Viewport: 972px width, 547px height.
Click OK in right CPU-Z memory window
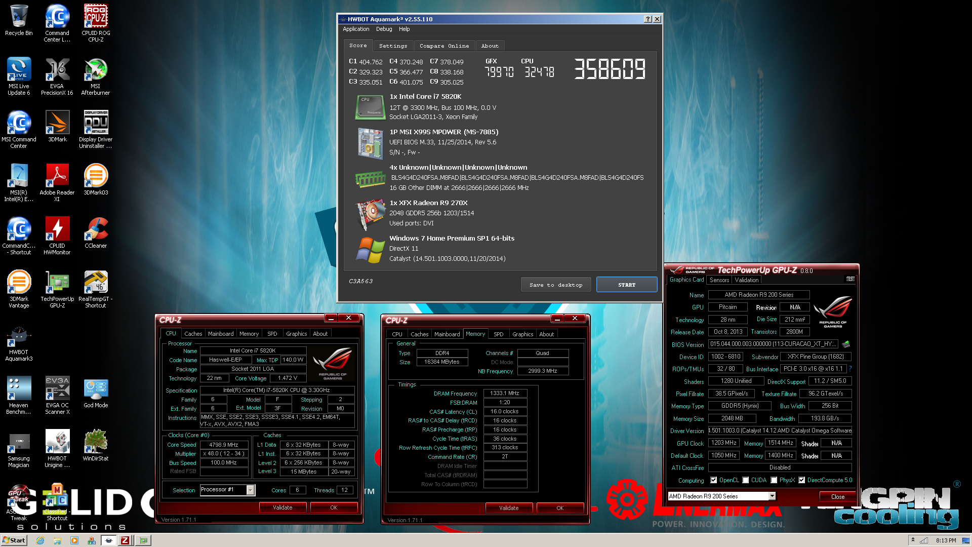click(x=560, y=508)
